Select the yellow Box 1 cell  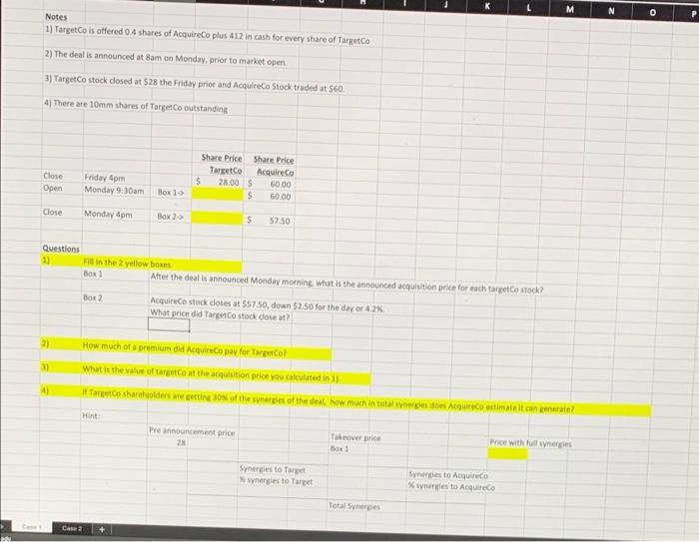(x=217, y=194)
